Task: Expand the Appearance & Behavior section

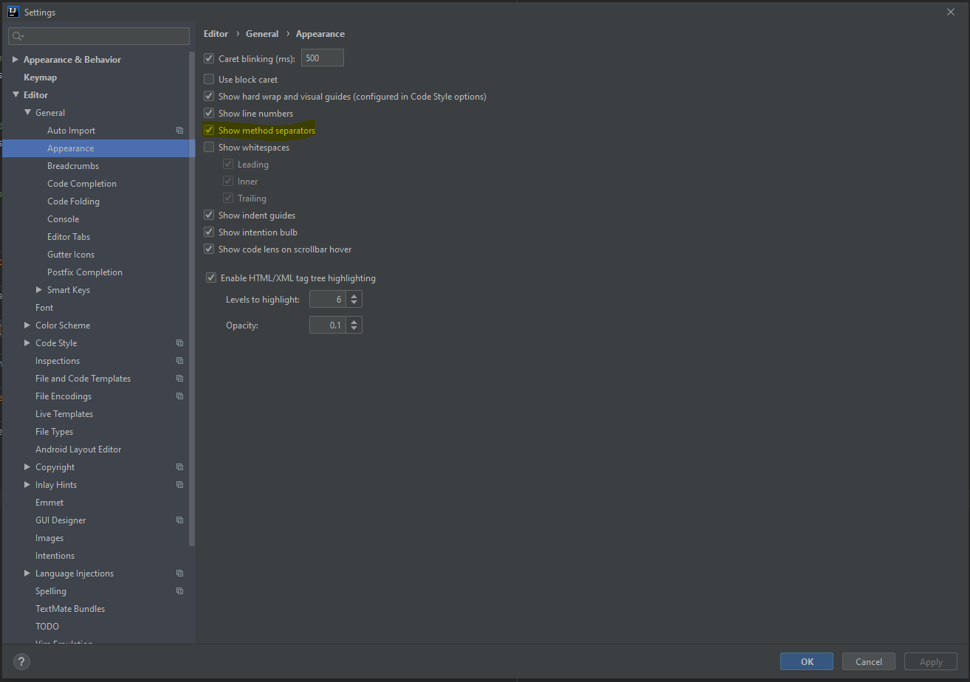Action: (x=15, y=59)
